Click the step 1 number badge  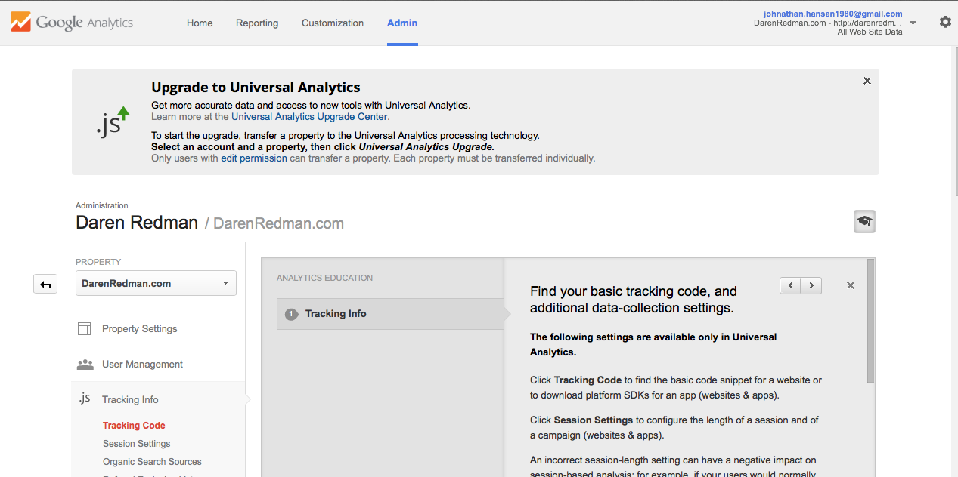coord(291,314)
